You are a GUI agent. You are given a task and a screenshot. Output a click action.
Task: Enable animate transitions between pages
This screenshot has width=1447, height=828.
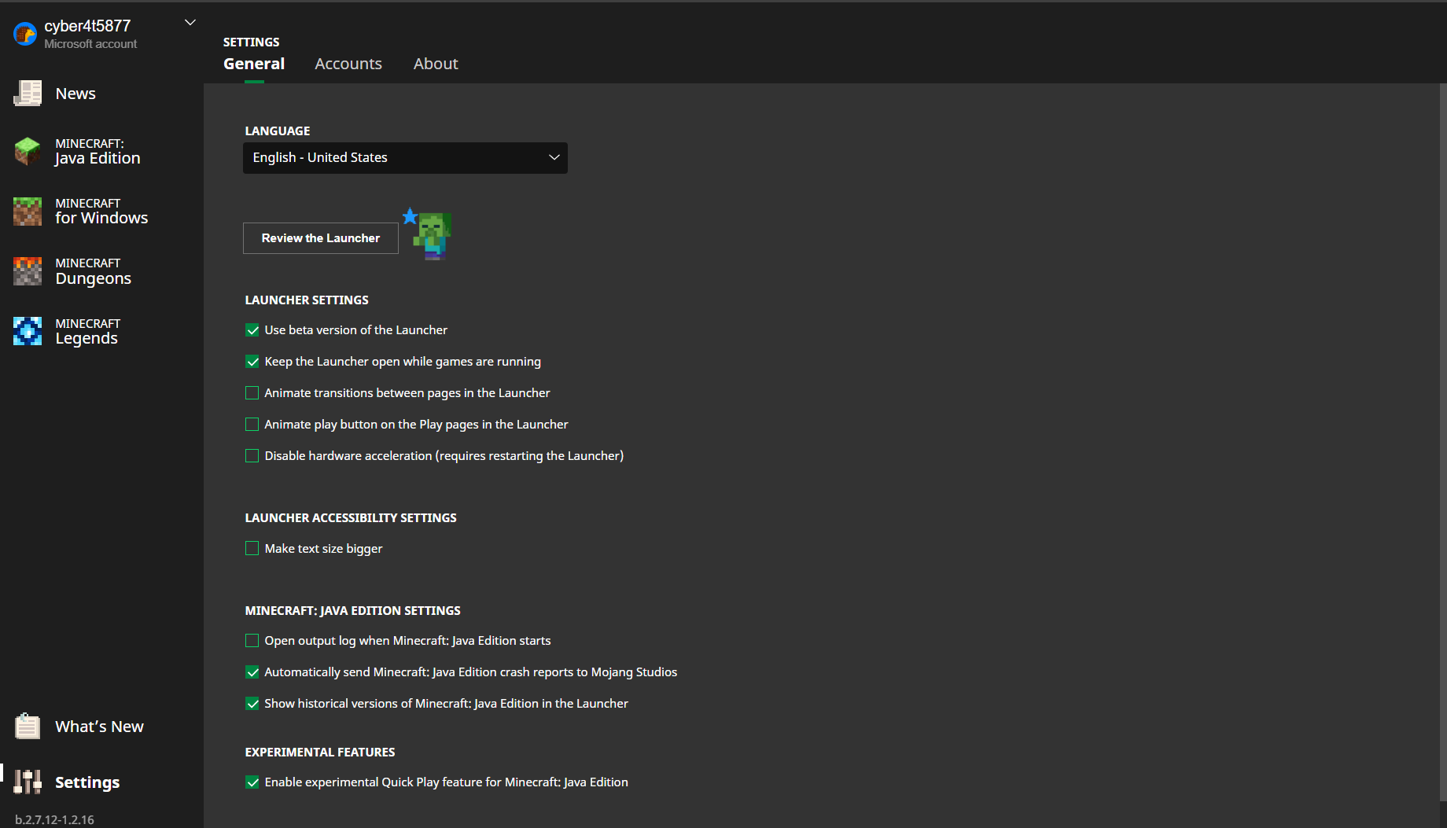252,393
